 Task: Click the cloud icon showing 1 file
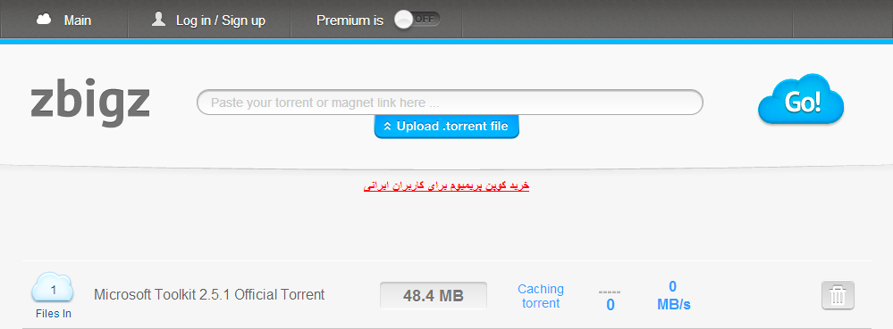click(53, 287)
